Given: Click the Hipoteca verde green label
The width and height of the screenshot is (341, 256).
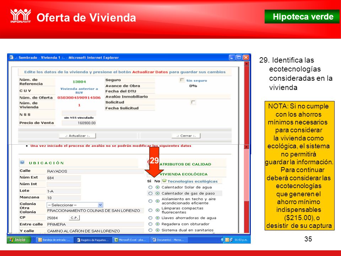Looking at the screenshot, I should 302,17.
